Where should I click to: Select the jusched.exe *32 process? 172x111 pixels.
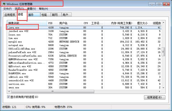[x=84, y=31]
